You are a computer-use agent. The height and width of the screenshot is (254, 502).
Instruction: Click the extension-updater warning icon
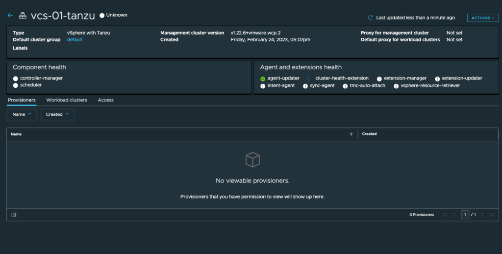(437, 79)
